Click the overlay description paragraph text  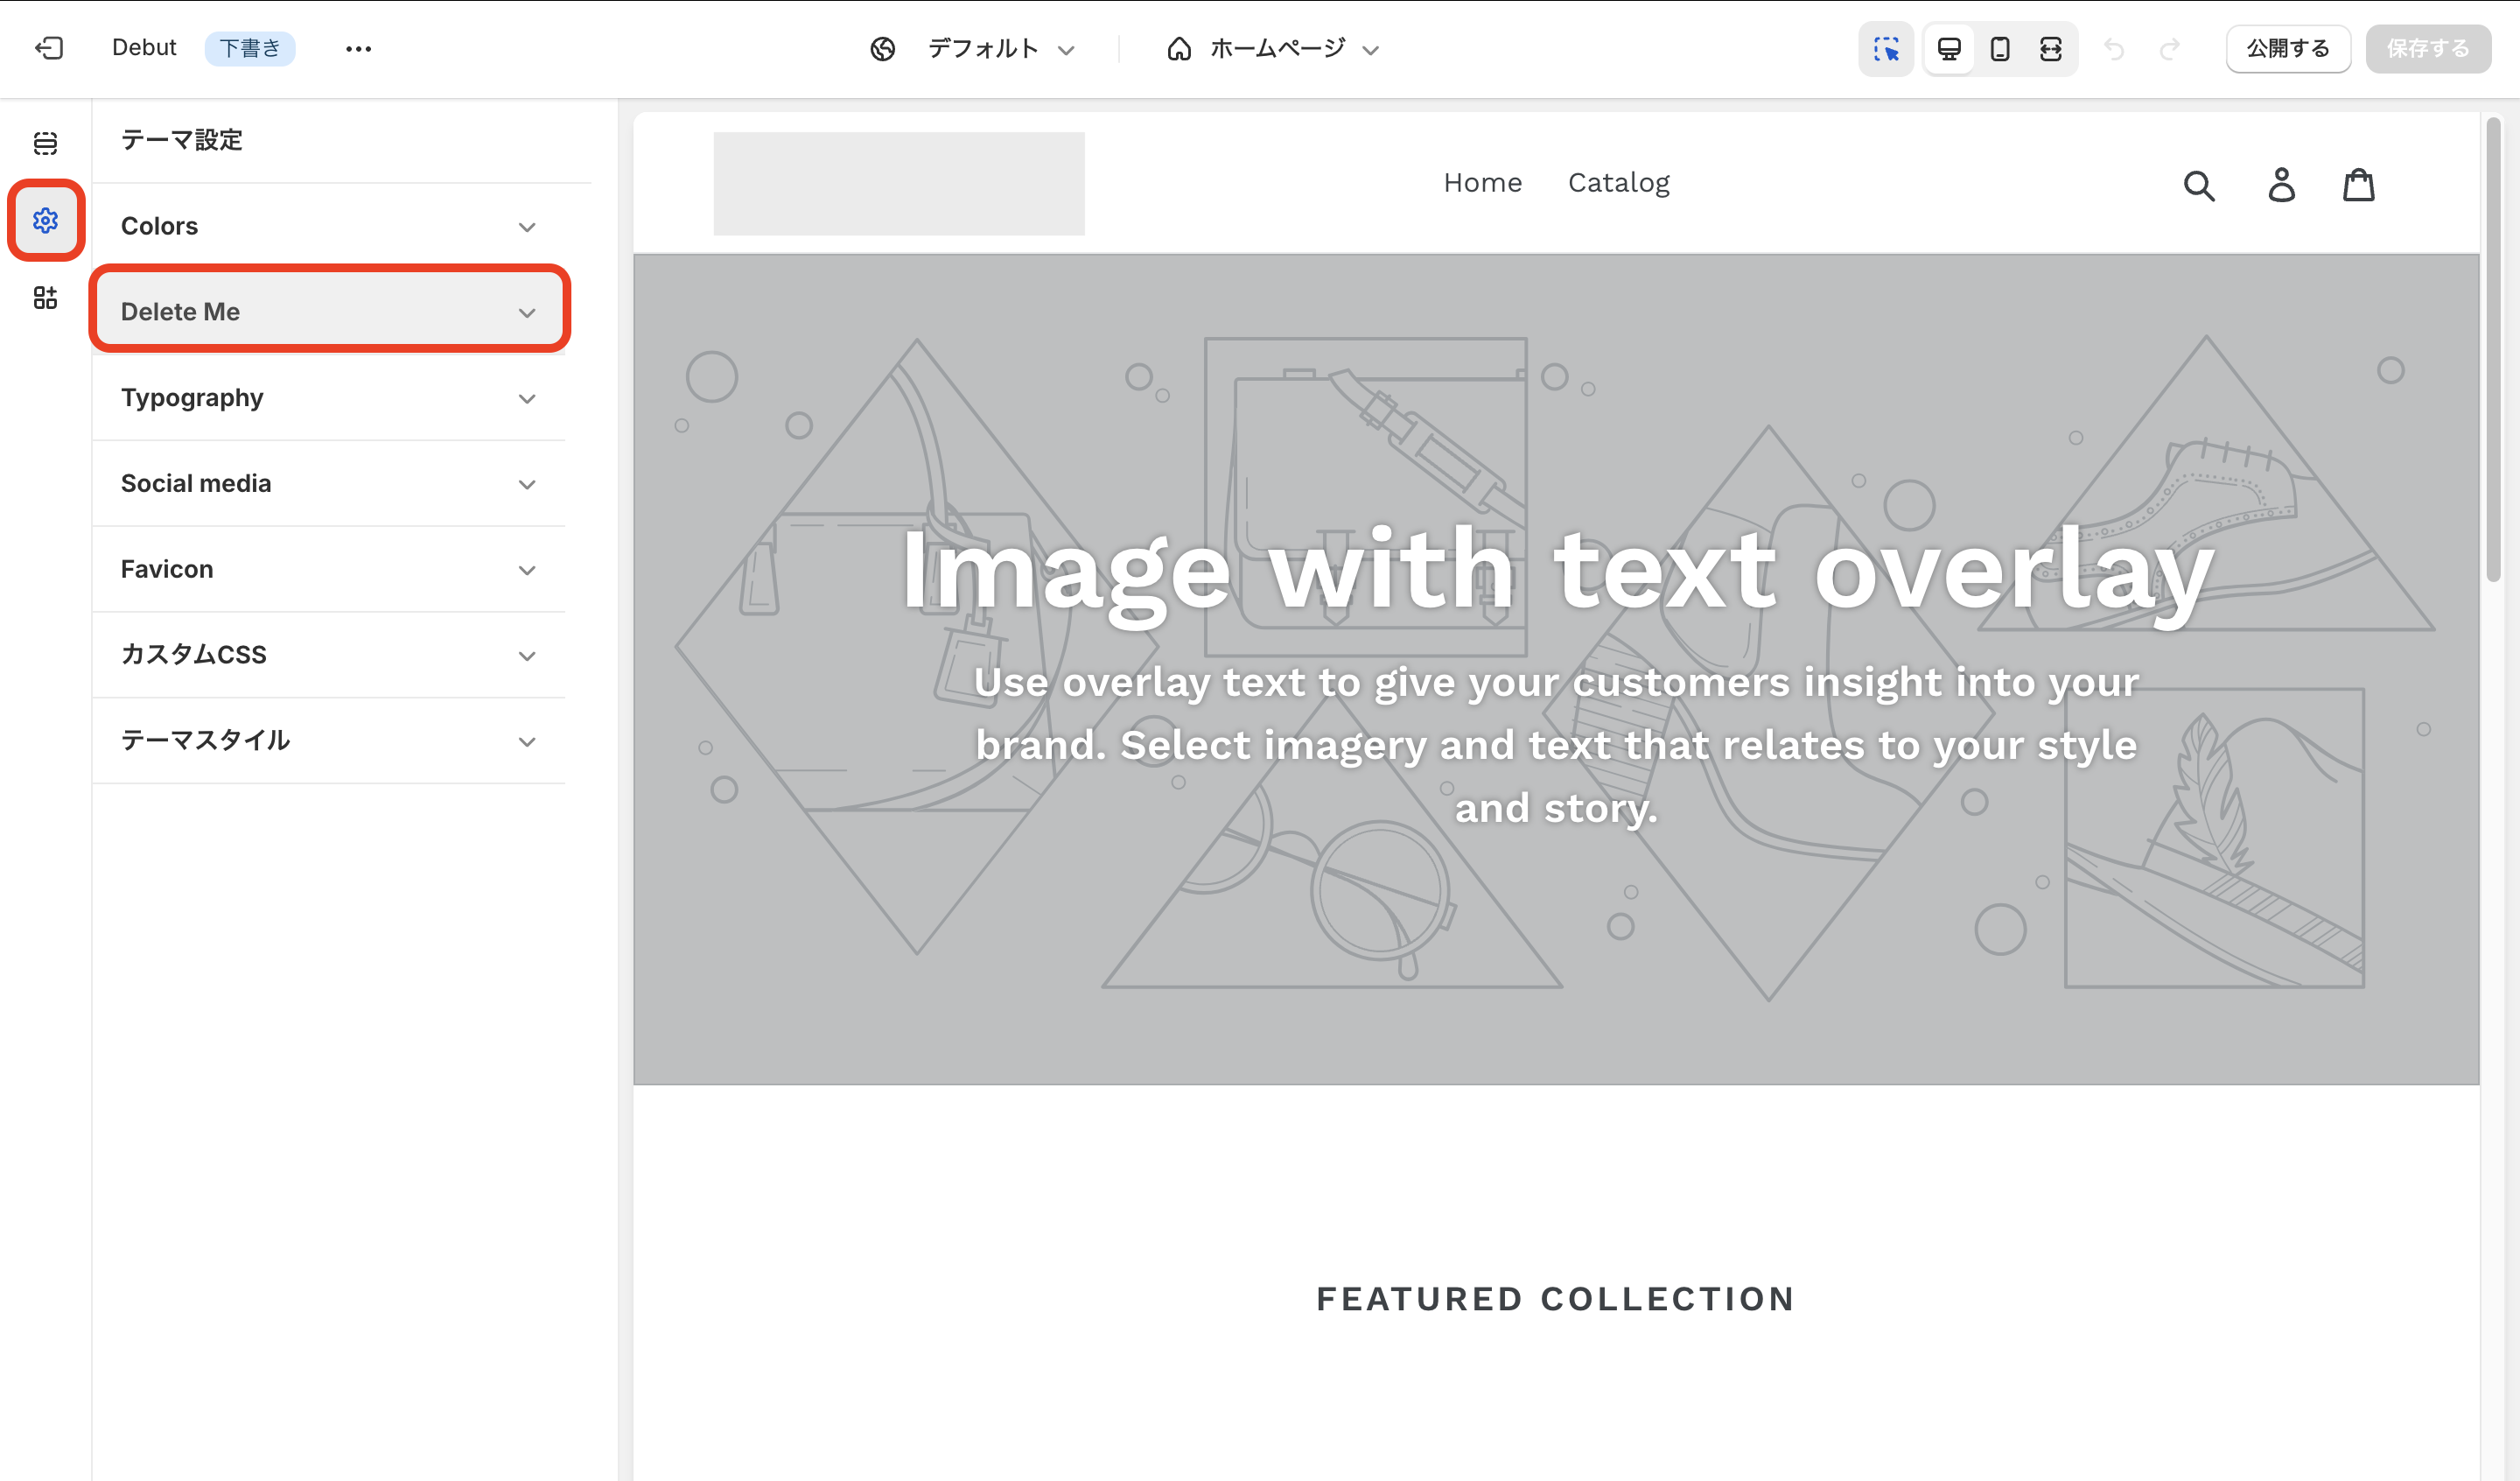point(1556,746)
